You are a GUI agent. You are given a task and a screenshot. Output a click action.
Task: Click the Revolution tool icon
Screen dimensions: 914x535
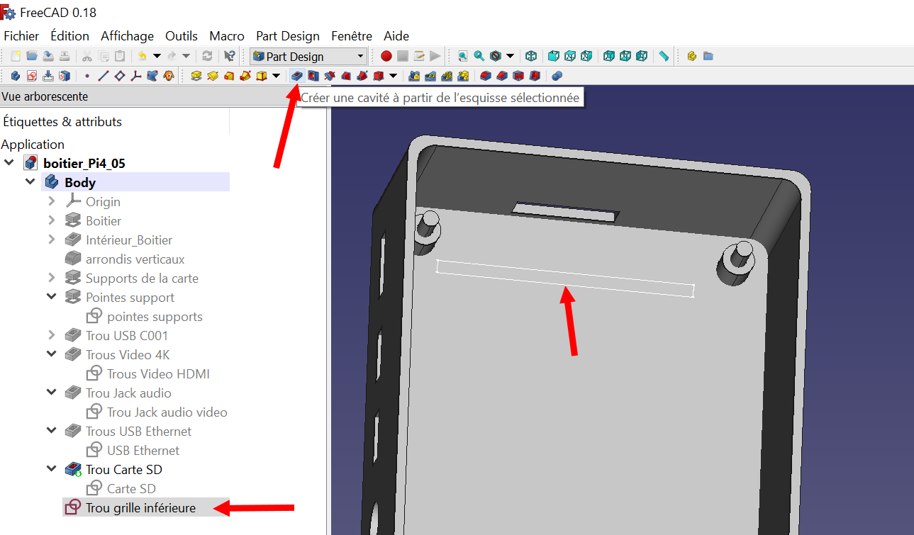coord(212,76)
